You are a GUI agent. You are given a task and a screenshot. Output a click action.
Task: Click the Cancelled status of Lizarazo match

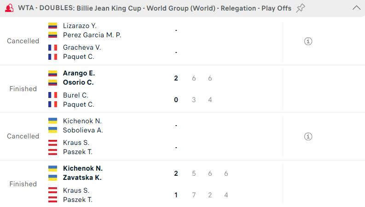[x=23, y=41]
